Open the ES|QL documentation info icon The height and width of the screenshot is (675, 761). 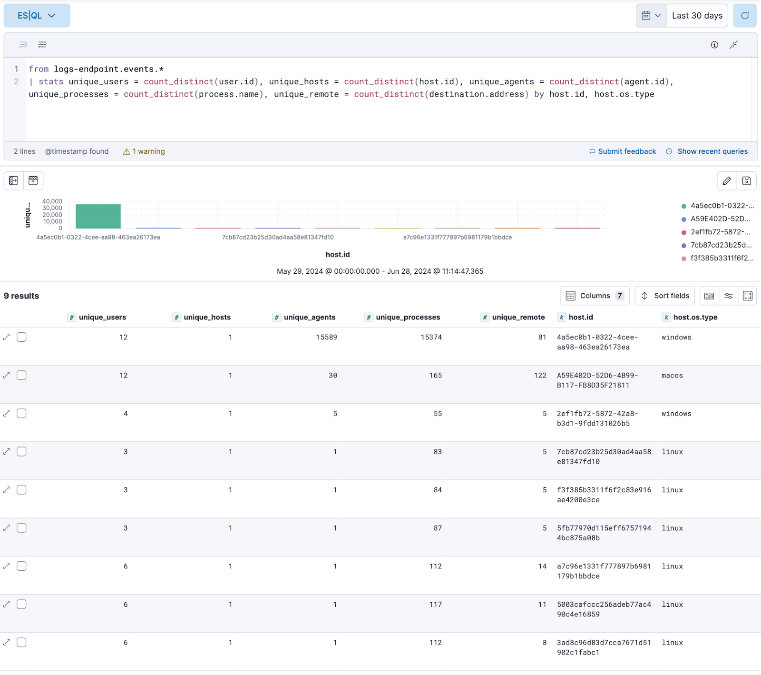[714, 45]
